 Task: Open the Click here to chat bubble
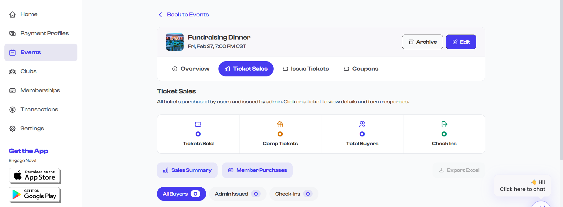tap(523, 186)
